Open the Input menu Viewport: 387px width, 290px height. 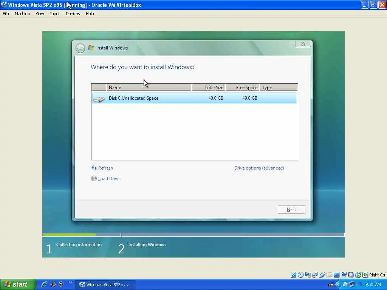pyautogui.click(x=55, y=14)
